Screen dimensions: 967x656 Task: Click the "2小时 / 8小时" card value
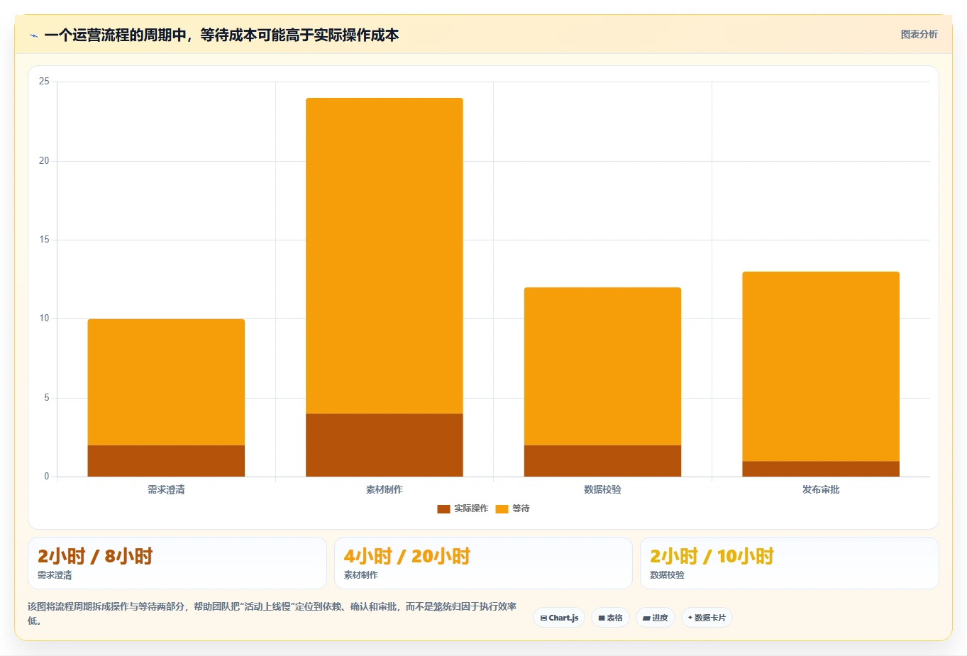point(95,556)
